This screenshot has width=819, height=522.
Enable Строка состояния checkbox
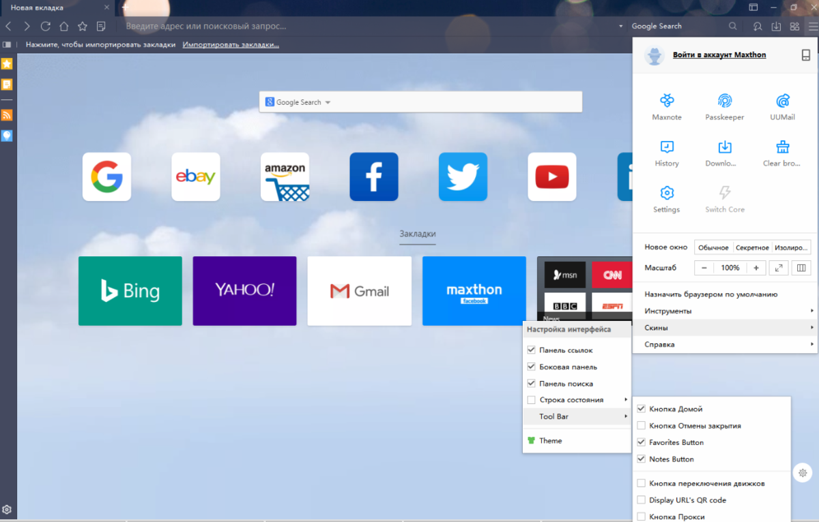pyautogui.click(x=532, y=400)
